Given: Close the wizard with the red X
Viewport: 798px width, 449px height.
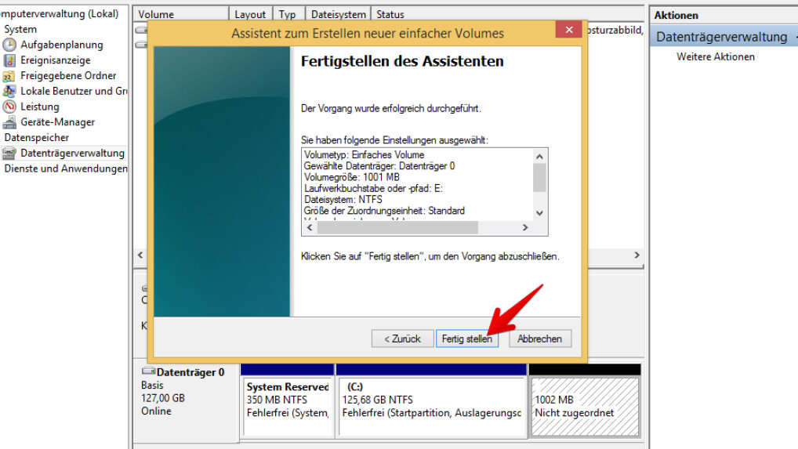Looking at the screenshot, I should (x=569, y=30).
